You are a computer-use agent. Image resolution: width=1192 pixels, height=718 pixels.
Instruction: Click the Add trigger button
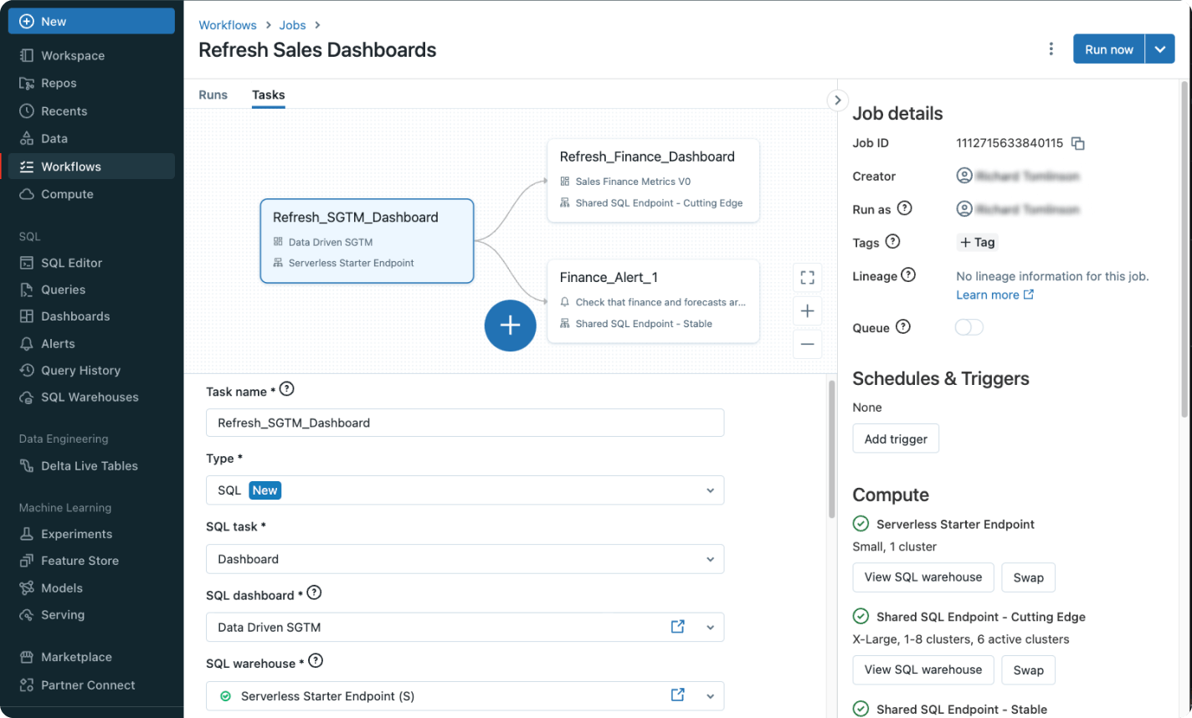click(x=895, y=439)
